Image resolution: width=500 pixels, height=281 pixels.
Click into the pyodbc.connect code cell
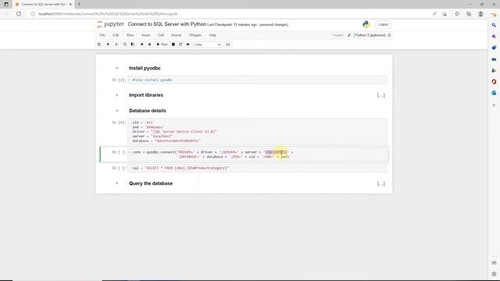click(257, 155)
